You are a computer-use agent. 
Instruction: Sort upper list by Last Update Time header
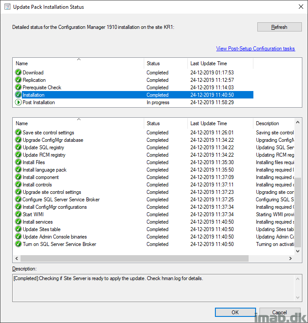click(221, 63)
